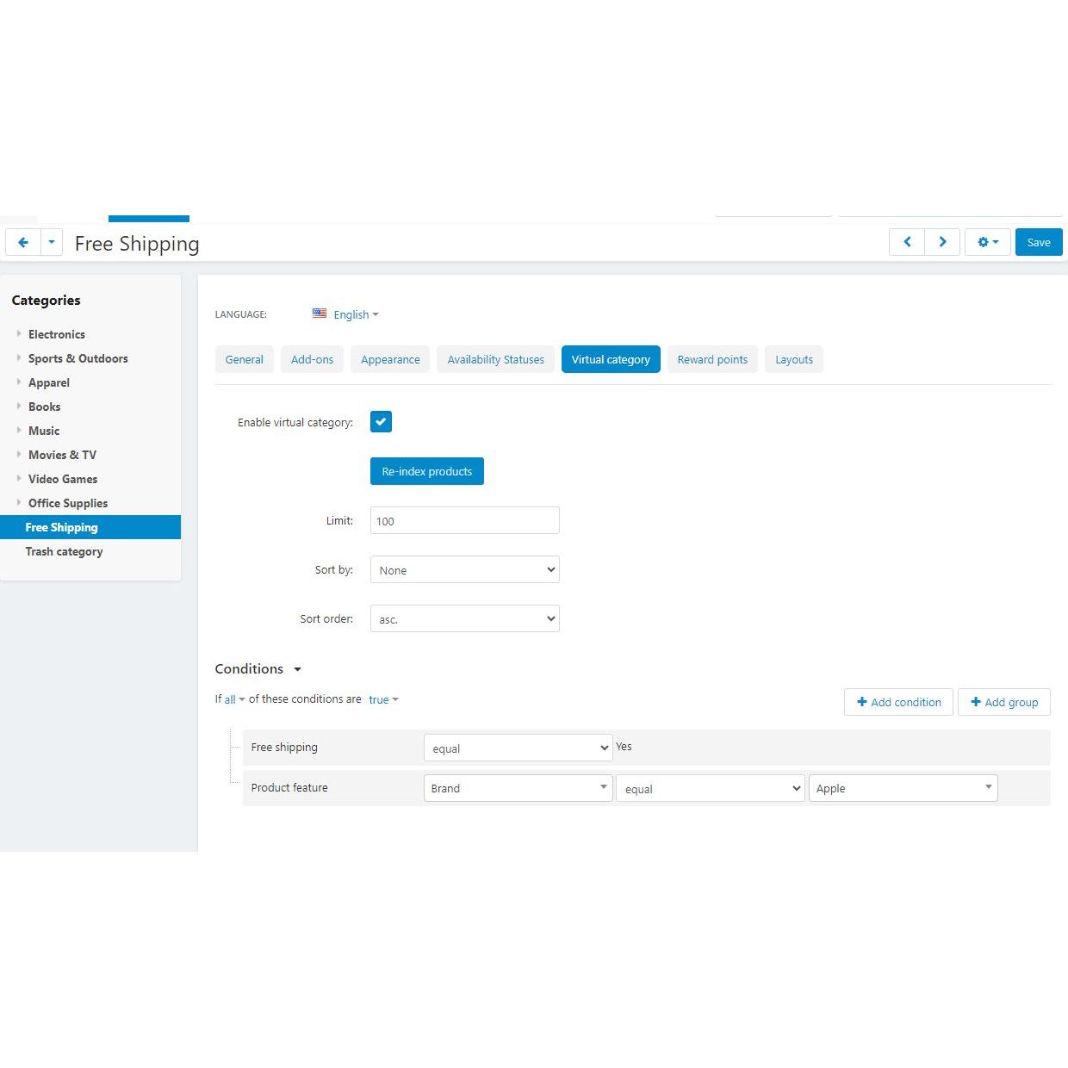Open the gear settings menu

point(987,242)
